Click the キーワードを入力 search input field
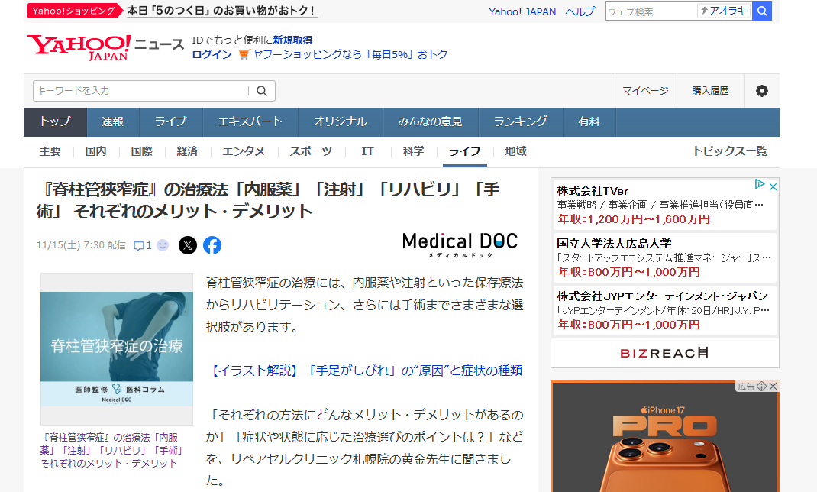This screenshot has height=492, width=817. pos(137,91)
